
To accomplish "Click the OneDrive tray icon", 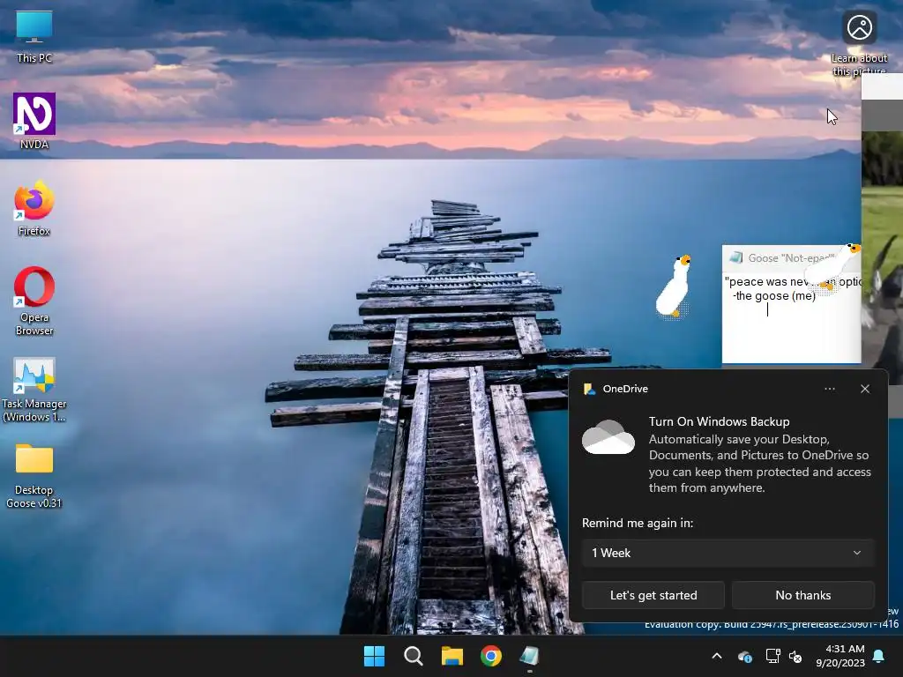I will click(x=744, y=656).
